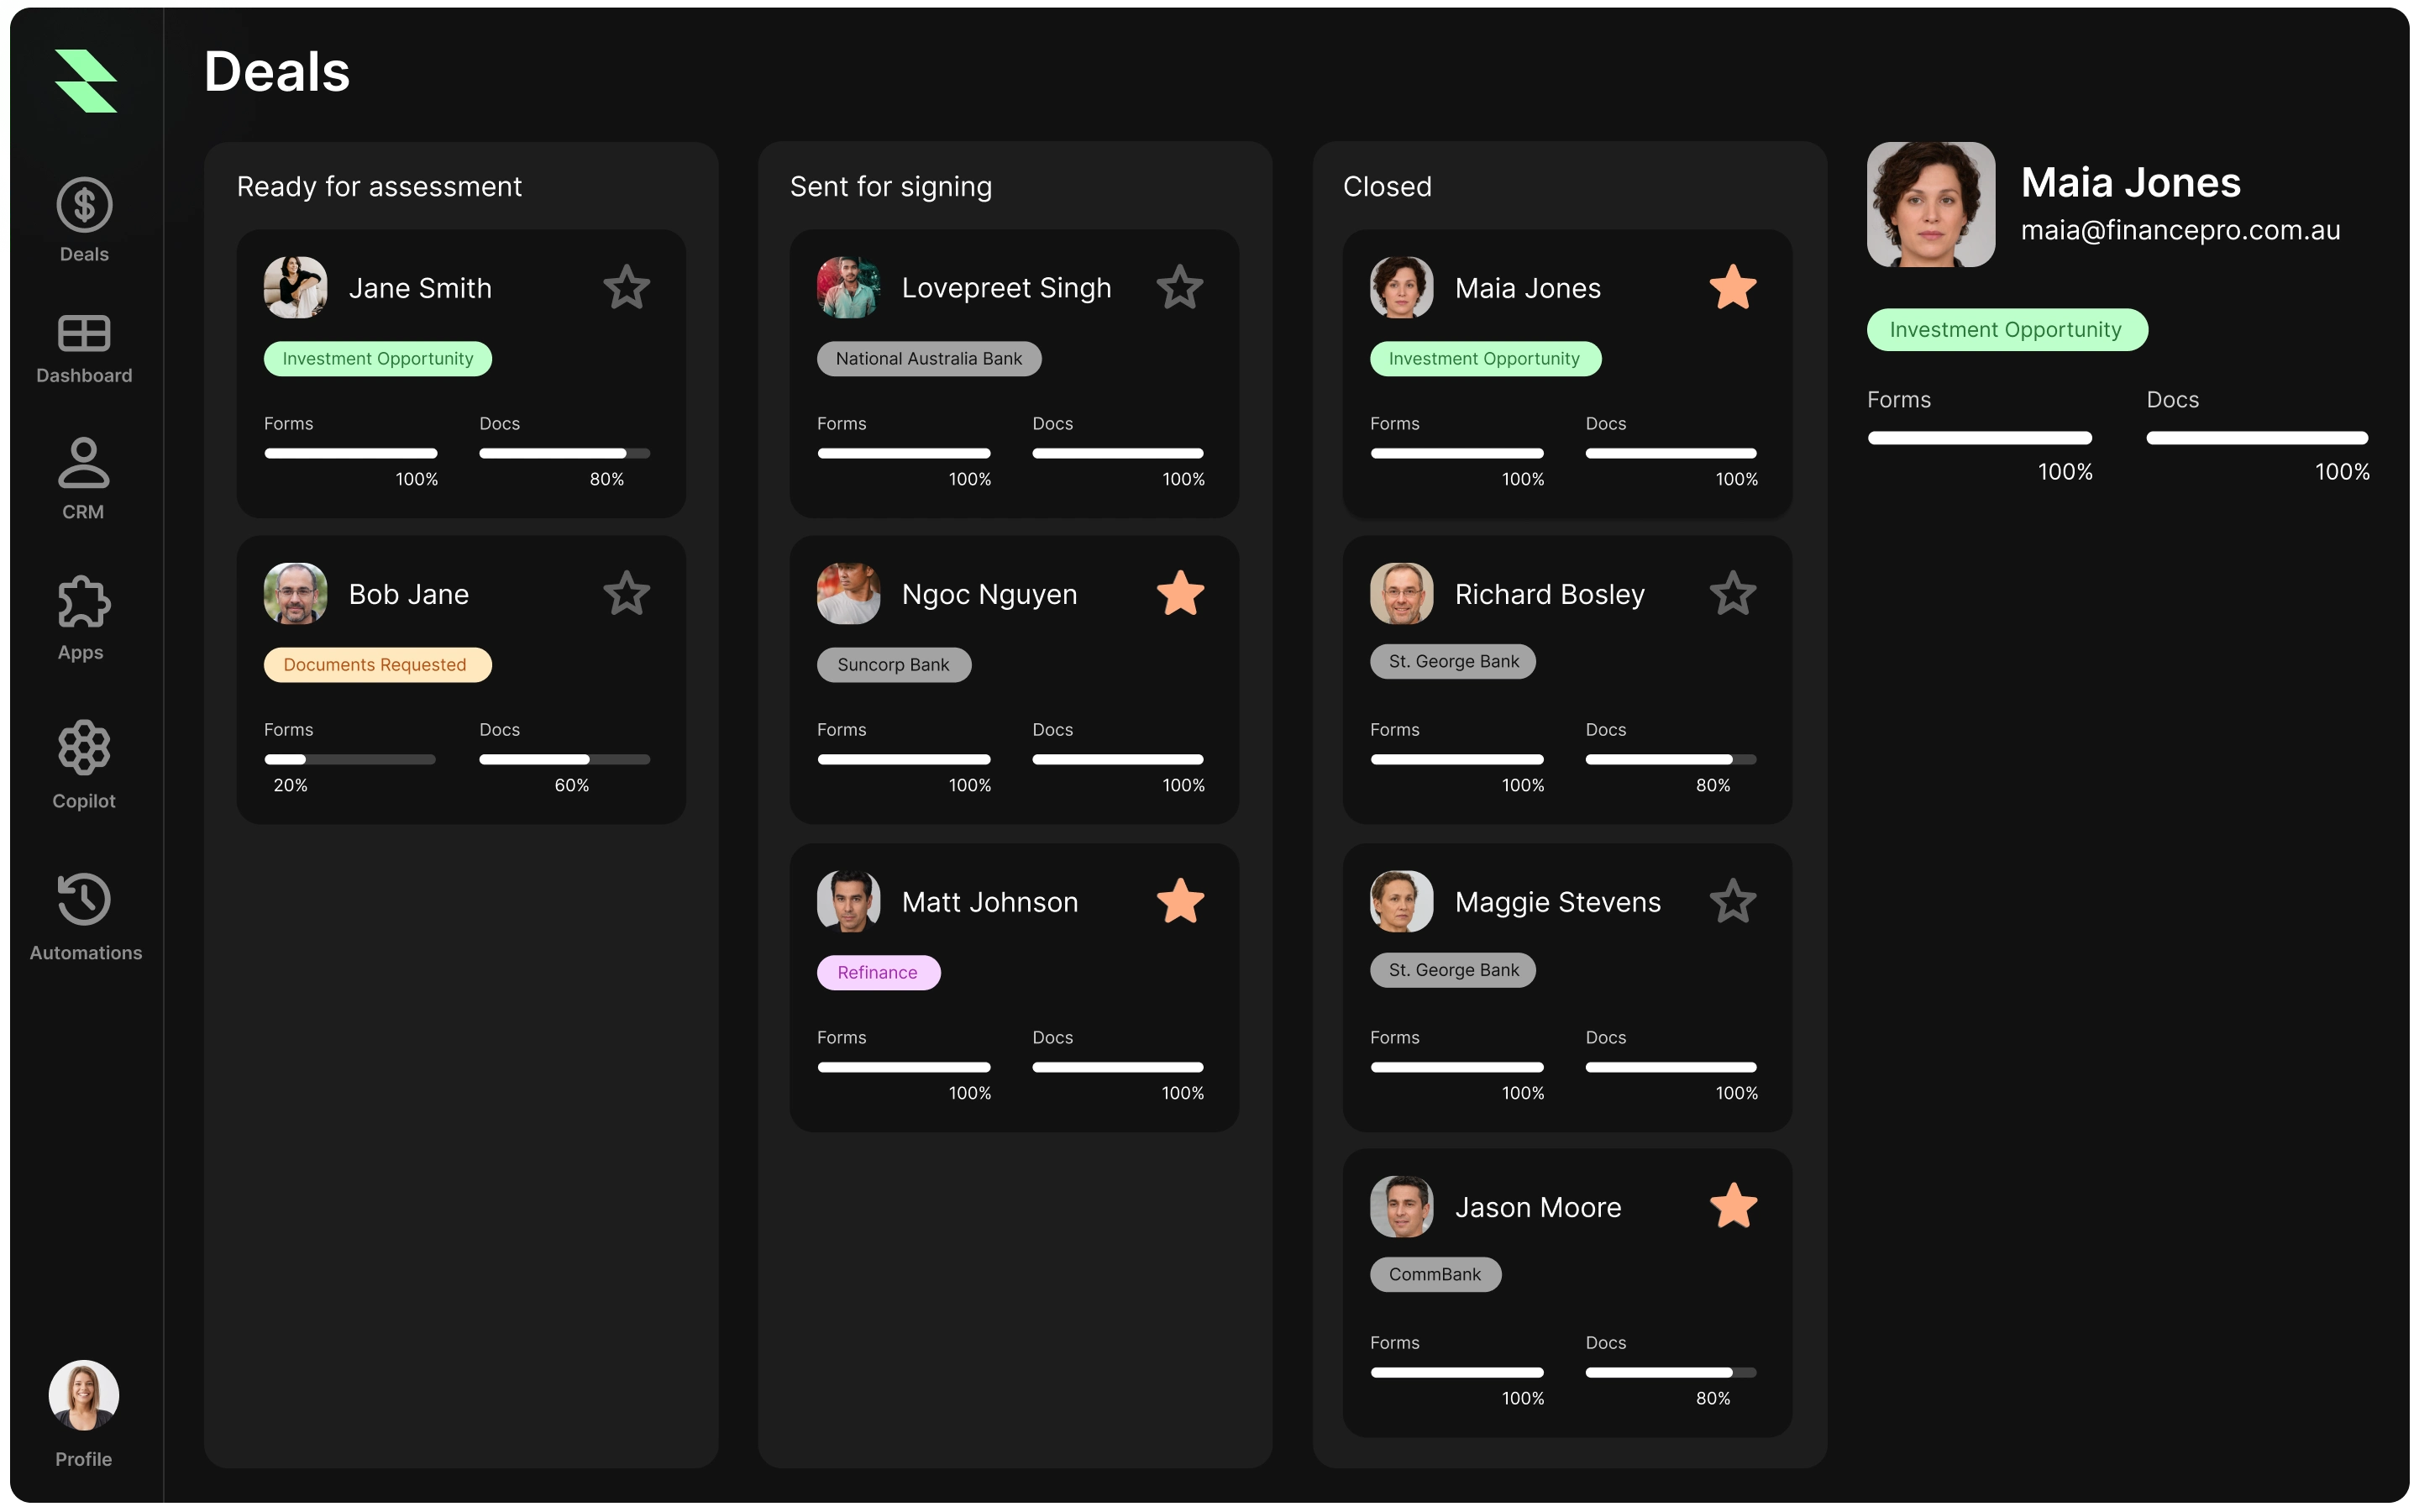Image resolution: width=2419 pixels, height=1512 pixels.
Task: Open the Jason Moore name
Action: click(x=1537, y=1208)
